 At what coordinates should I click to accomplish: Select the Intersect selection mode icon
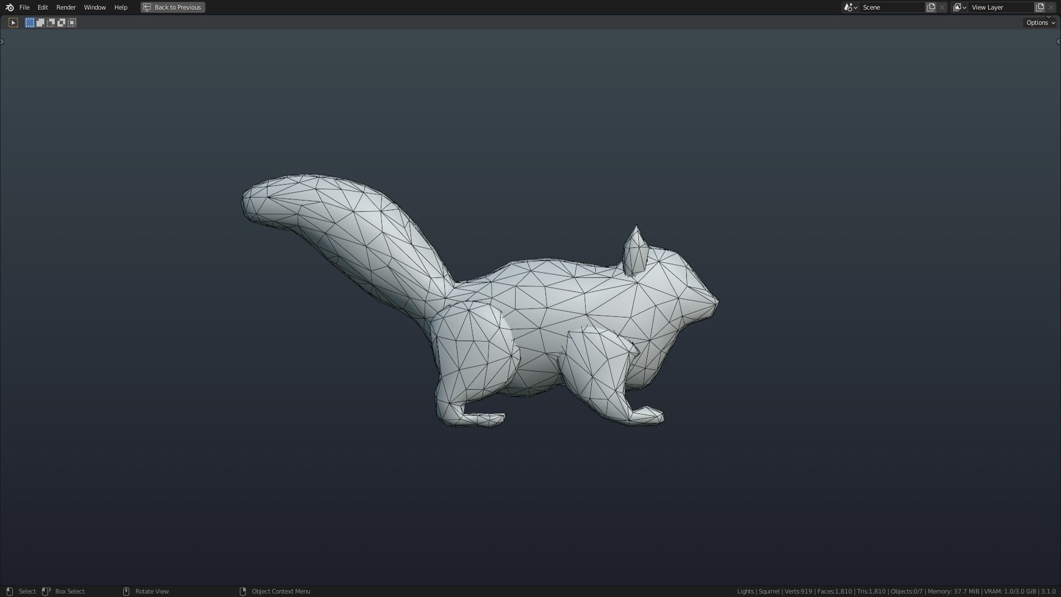click(x=72, y=22)
